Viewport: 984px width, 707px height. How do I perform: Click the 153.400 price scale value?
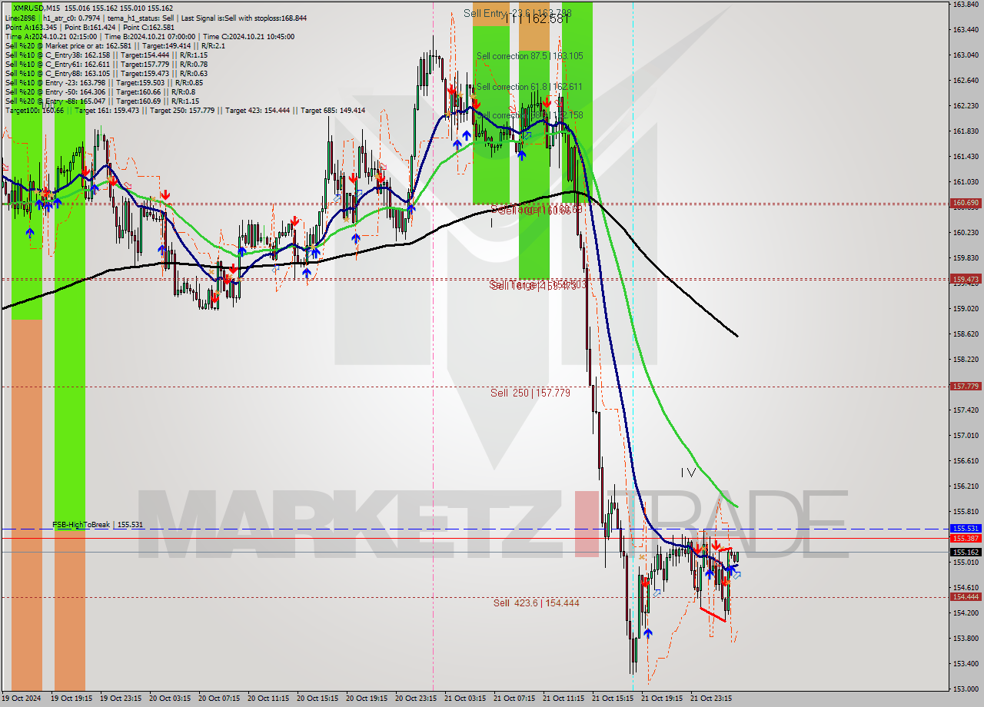click(966, 664)
